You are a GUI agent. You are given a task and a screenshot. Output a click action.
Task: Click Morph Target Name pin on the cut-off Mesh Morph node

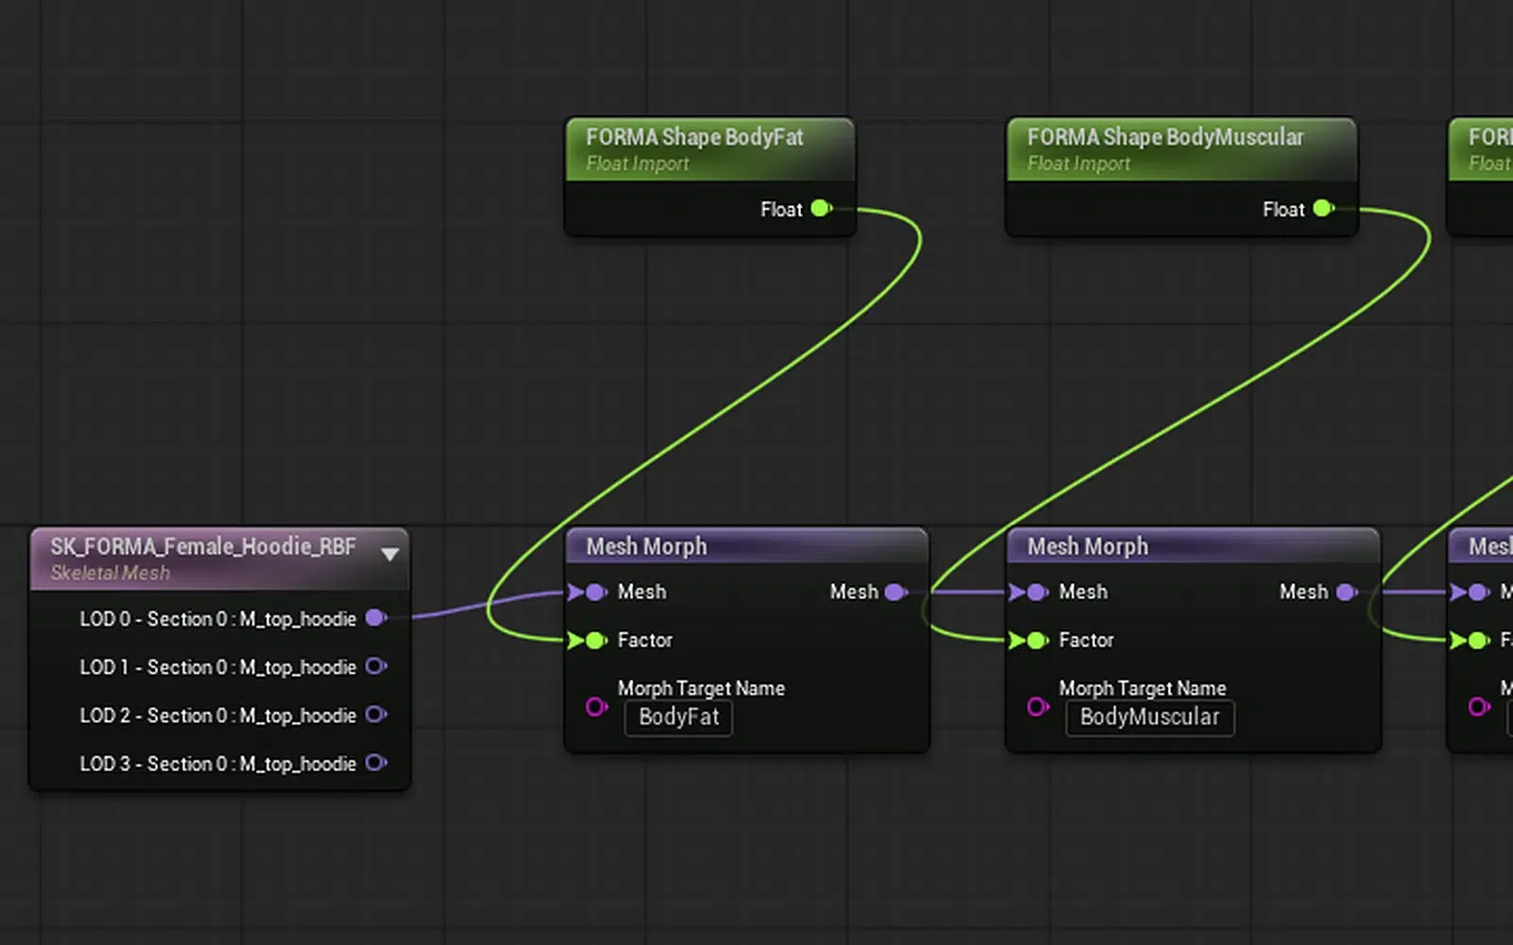coord(1479,707)
